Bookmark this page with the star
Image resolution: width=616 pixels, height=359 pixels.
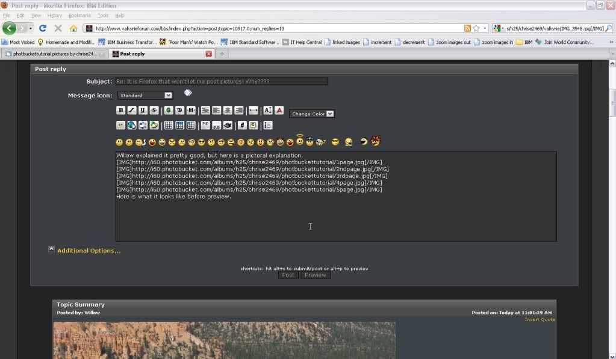(476, 28)
